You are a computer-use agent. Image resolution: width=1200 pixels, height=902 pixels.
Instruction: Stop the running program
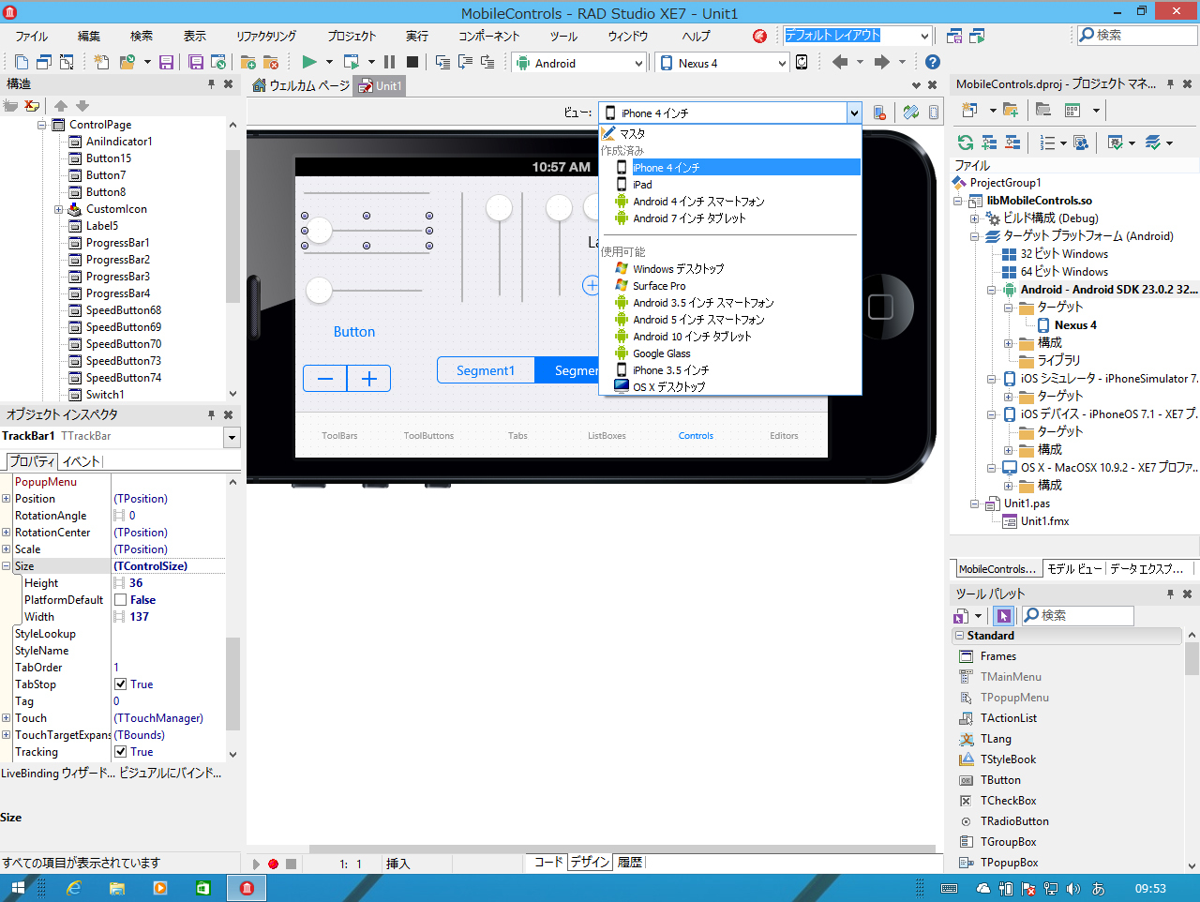click(x=412, y=63)
